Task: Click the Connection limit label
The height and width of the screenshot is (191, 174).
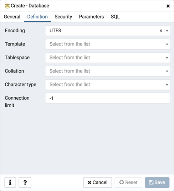Action: 17,101
